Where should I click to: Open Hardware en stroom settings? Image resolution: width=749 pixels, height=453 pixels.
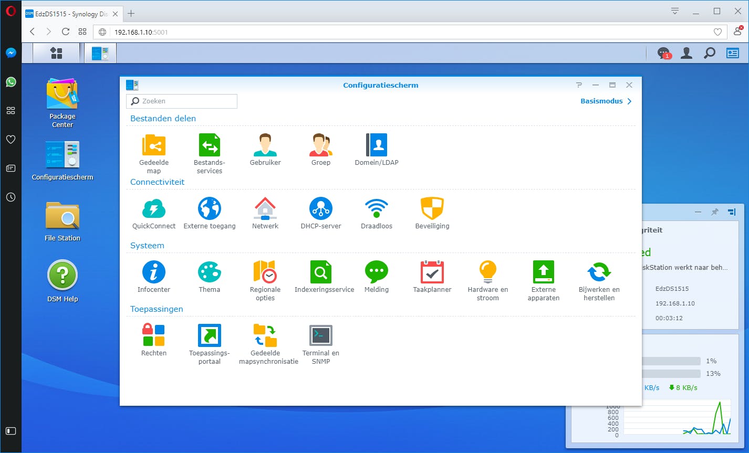coord(488,280)
